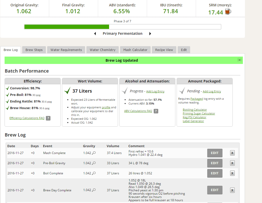Click the Primary Fermentation phase label
Image resolution: width=262 pixels, height=203 pixels.
click(123, 33)
